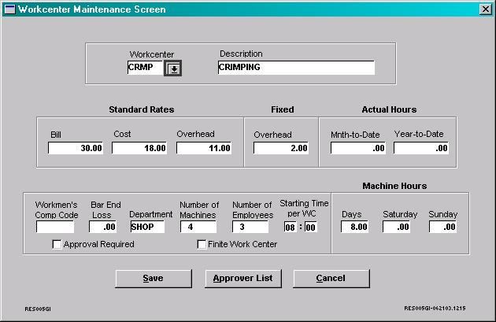Click the Machine Hours heading text

point(394,186)
